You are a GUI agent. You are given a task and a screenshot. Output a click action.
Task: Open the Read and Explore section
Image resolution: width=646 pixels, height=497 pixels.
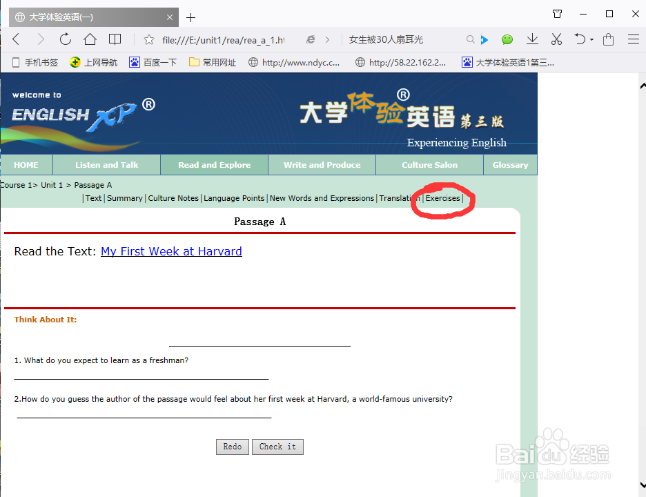[214, 165]
